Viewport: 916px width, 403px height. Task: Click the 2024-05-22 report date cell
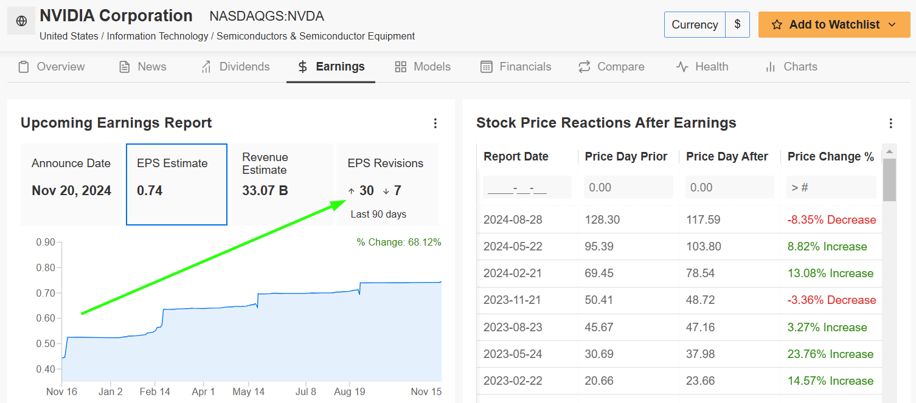(x=527, y=247)
